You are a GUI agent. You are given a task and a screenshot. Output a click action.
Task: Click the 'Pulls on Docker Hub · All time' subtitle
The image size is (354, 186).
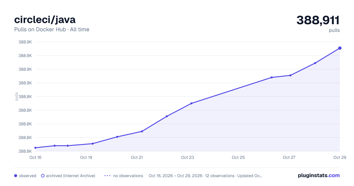pyautogui.click(x=52, y=30)
